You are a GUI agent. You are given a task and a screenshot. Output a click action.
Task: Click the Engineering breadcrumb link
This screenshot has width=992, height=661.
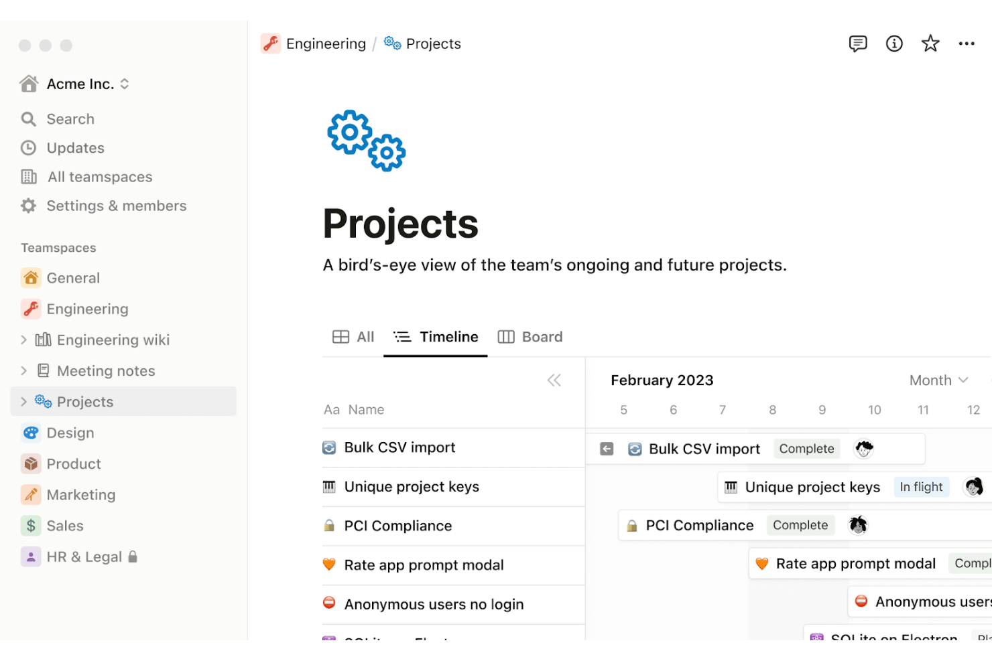(x=325, y=44)
